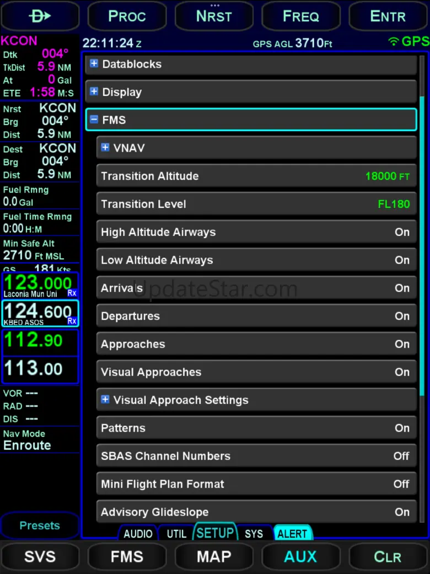Expand Visual Approach Settings
The height and width of the screenshot is (574, 430).
tap(256, 400)
